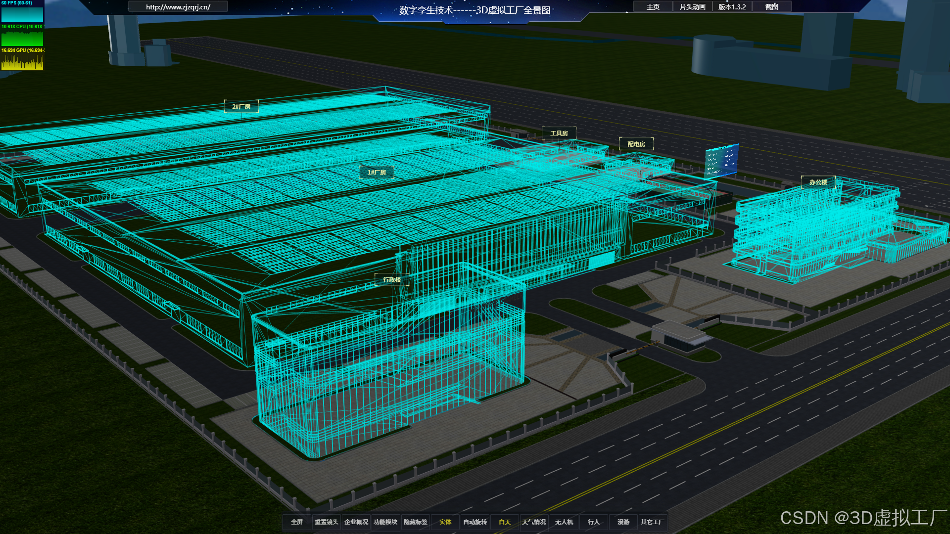
Task: Play the 片头动画 intro animation
Action: click(x=692, y=7)
